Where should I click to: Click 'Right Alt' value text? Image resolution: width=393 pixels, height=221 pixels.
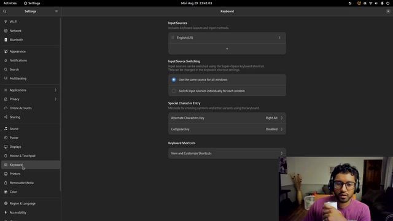pos(271,118)
